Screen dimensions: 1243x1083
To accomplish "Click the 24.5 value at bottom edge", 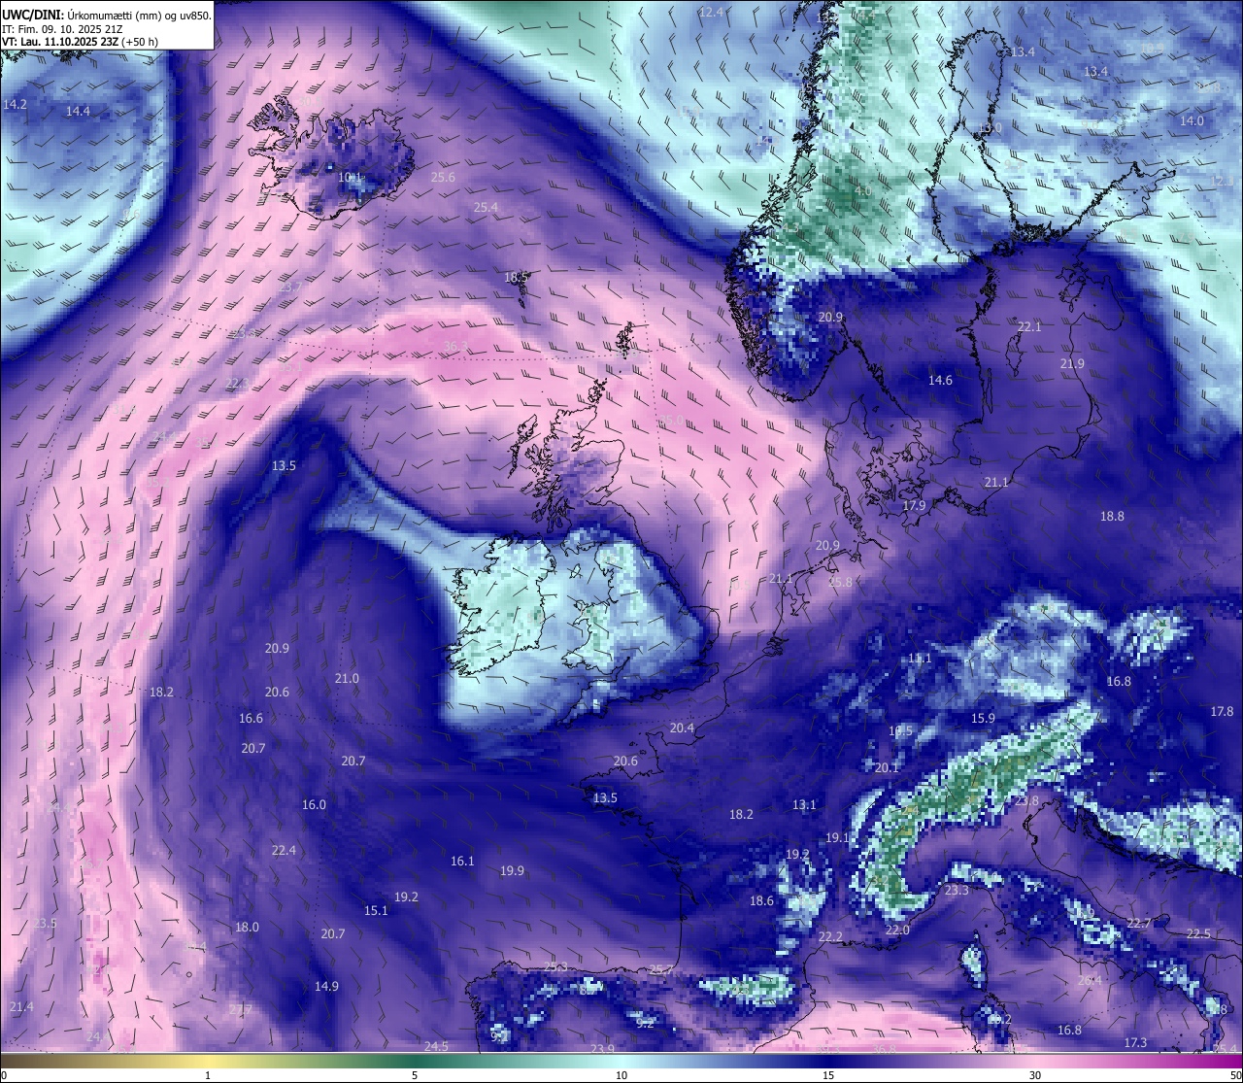I will (x=436, y=1047).
